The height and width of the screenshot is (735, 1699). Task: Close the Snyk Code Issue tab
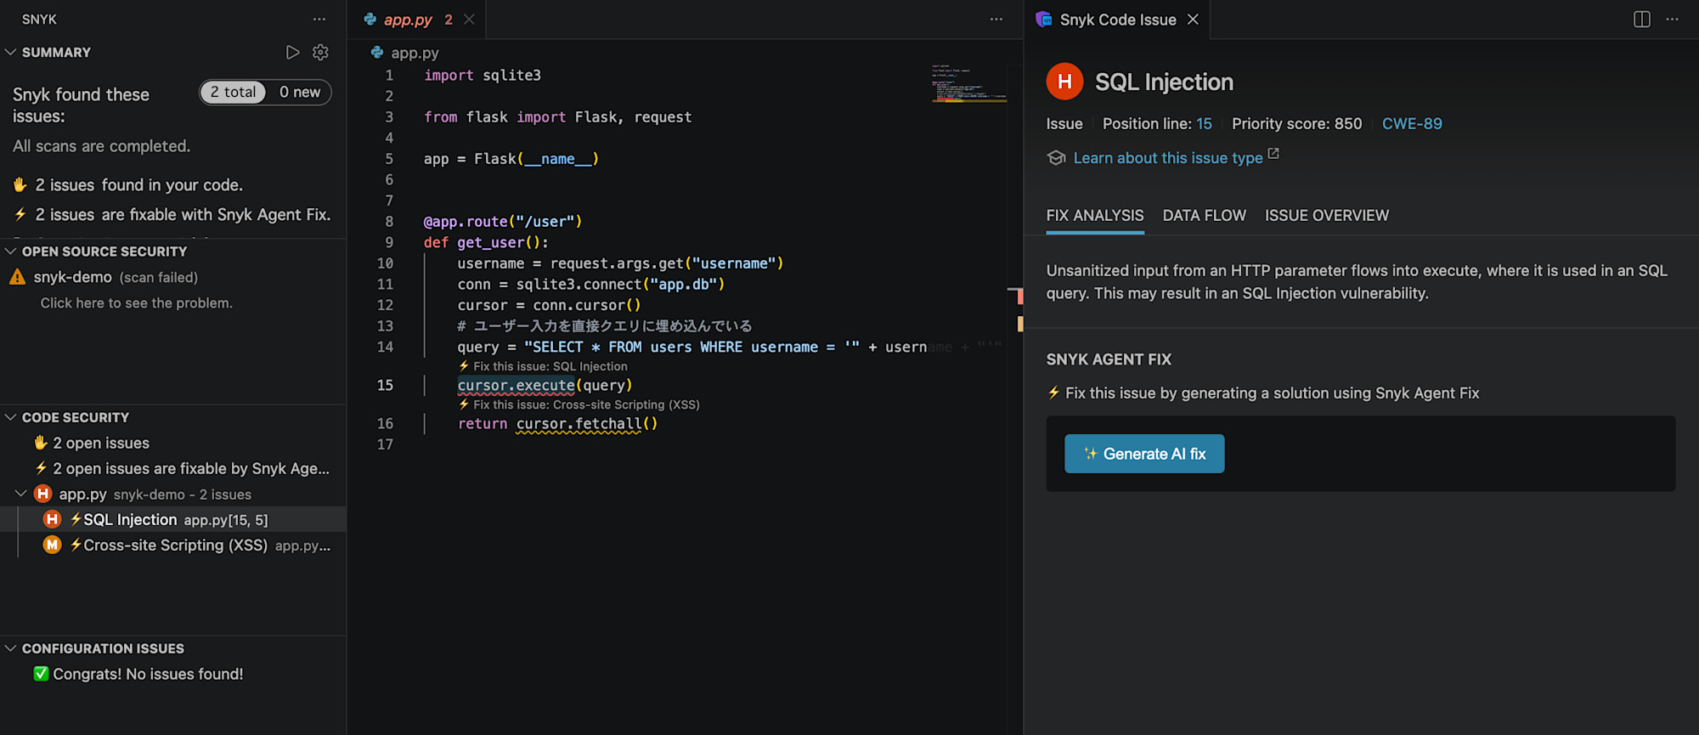1193,19
